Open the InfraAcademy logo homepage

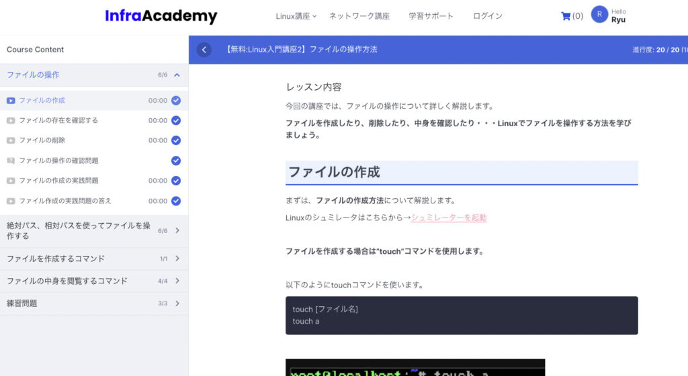point(161,16)
